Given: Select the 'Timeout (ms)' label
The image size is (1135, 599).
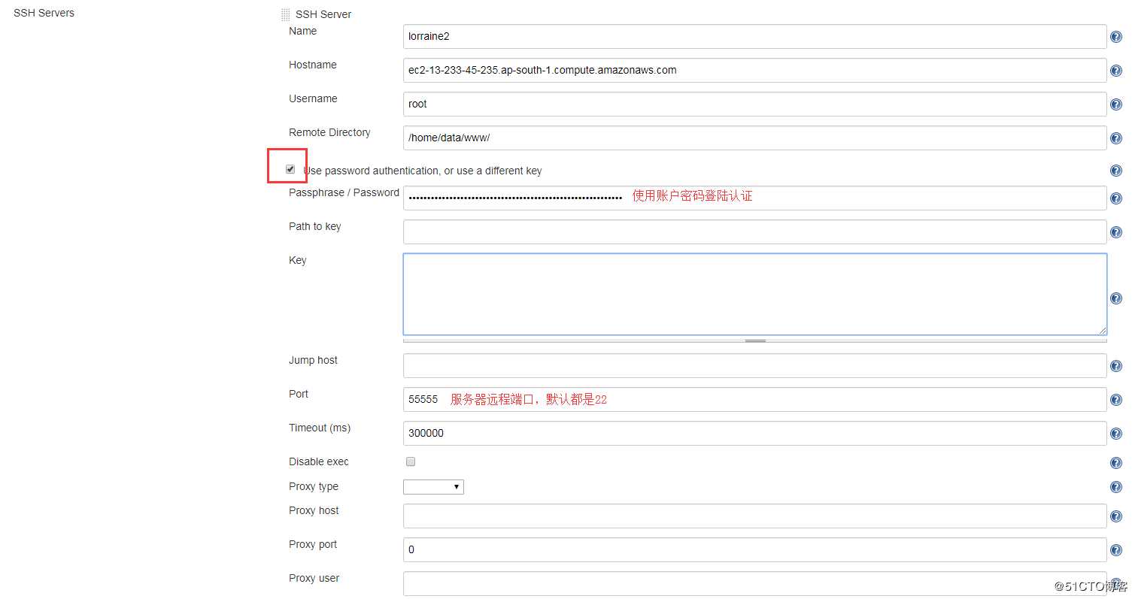Looking at the screenshot, I should [320, 428].
